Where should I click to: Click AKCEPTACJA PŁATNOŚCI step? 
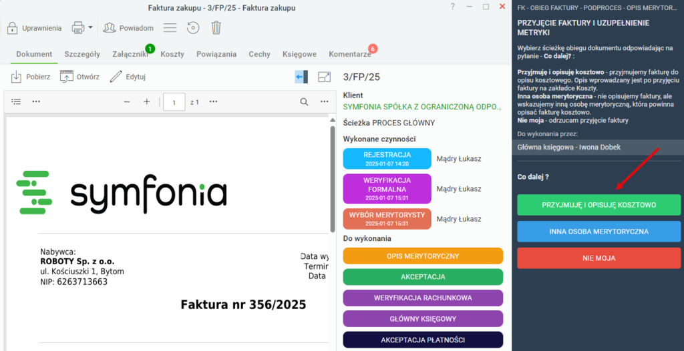click(x=423, y=340)
